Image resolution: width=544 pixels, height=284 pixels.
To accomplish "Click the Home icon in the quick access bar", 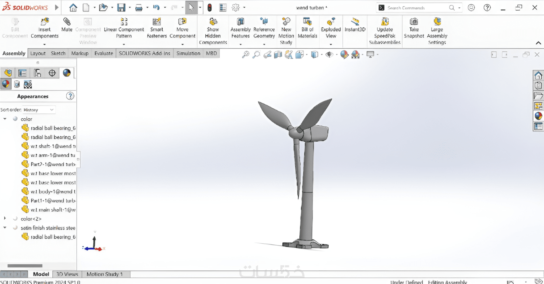I will click(73, 8).
